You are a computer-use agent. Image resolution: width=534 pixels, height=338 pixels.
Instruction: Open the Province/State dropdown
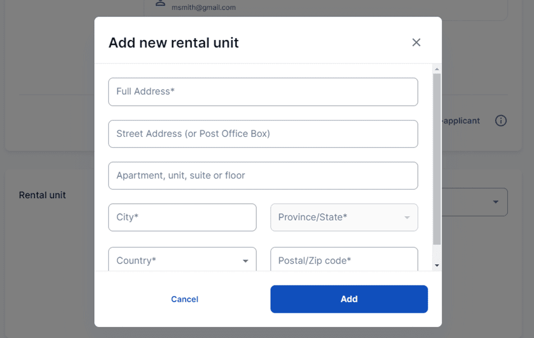coord(344,217)
